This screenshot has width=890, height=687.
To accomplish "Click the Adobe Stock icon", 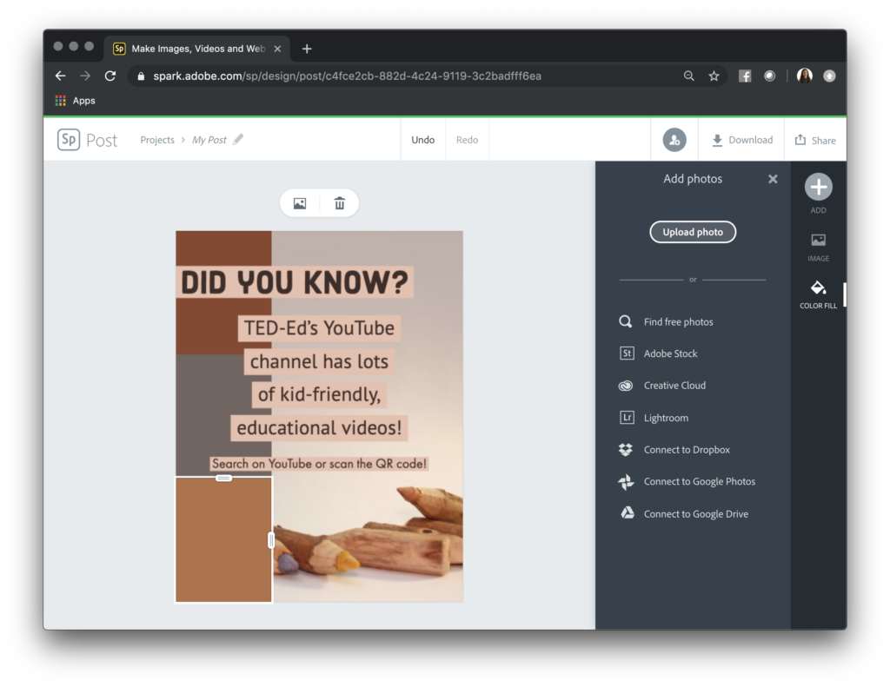I will (626, 353).
